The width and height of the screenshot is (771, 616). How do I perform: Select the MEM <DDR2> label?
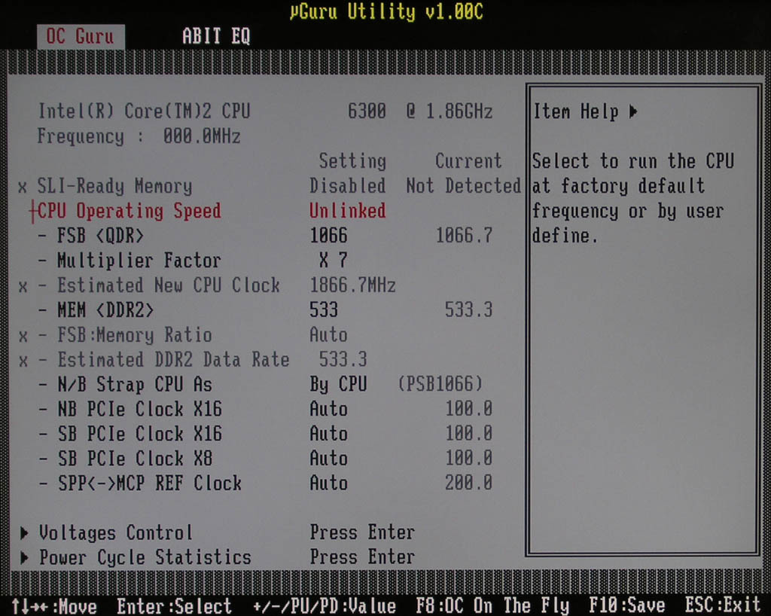pos(105,310)
